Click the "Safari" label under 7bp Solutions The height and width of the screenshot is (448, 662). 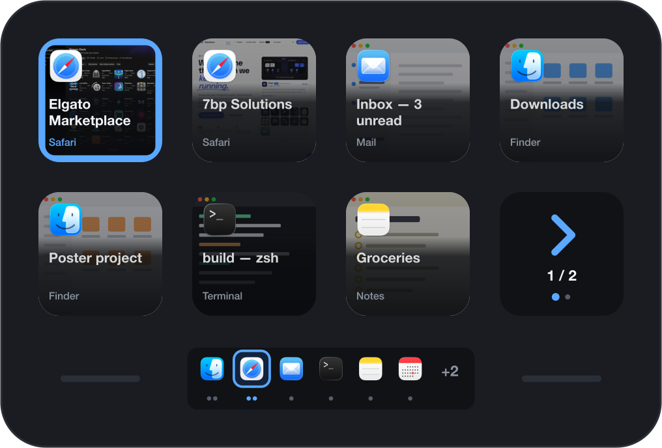point(216,142)
